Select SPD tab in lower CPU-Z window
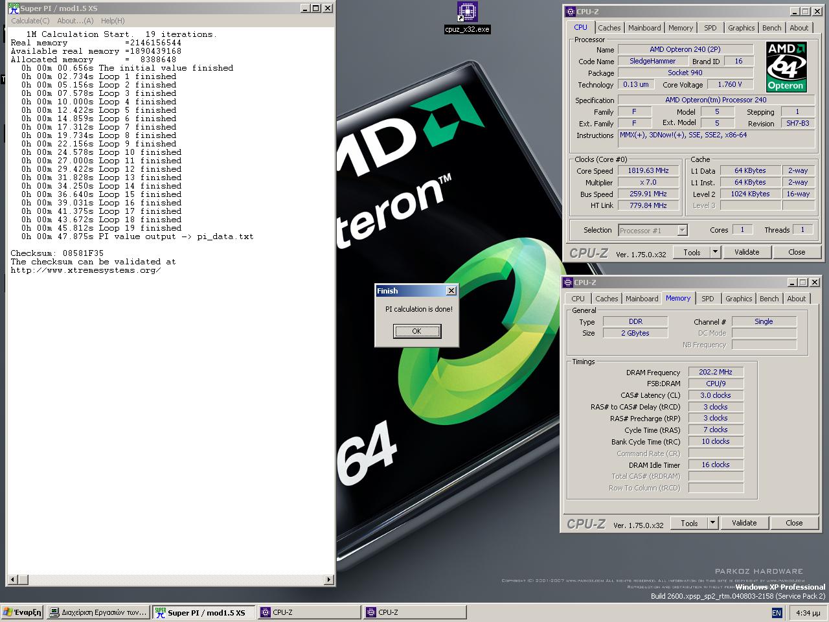Viewport: 829px width, 622px height. pyautogui.click(x=708, y=299)
